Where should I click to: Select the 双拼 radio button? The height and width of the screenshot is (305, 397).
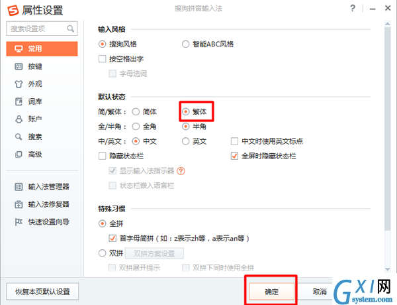102,253
